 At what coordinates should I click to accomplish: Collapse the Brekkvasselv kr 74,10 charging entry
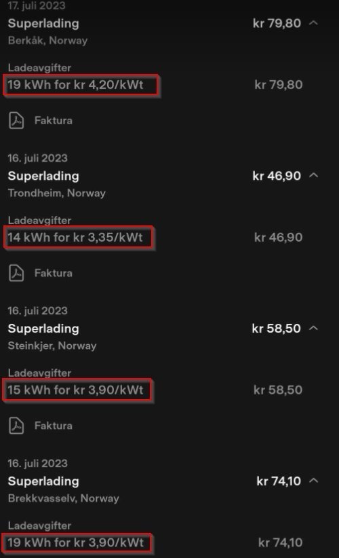[313, 481]
